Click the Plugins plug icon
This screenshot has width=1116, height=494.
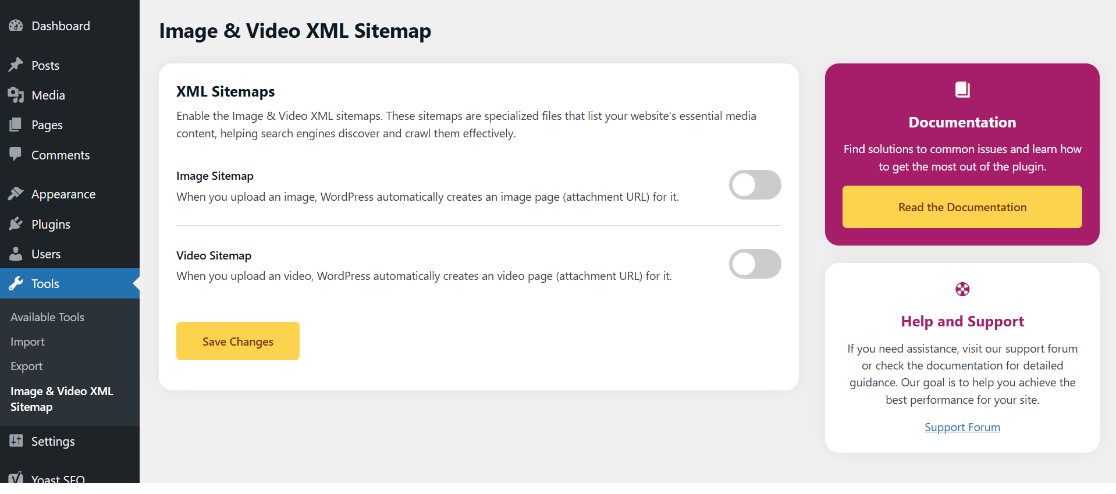point(16,224)
